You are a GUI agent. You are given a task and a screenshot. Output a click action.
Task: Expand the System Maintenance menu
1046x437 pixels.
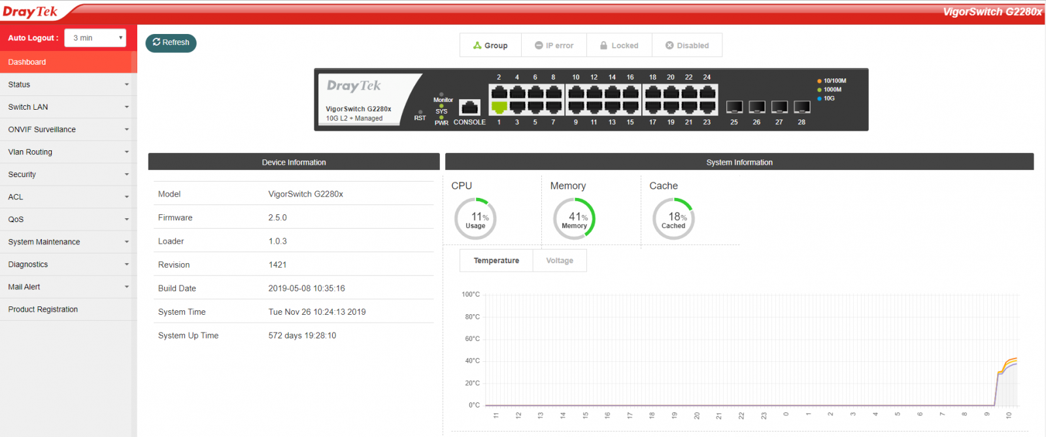point(69,242)
